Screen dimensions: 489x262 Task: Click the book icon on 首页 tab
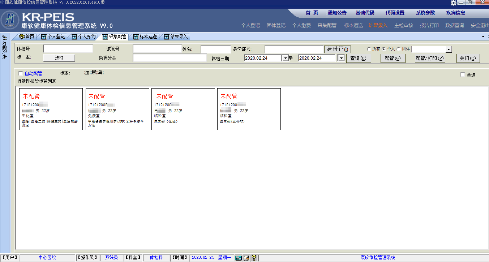(x=22, y=36)
